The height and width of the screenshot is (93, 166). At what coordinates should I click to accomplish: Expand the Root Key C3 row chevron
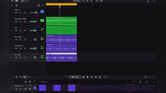[11, 88]
